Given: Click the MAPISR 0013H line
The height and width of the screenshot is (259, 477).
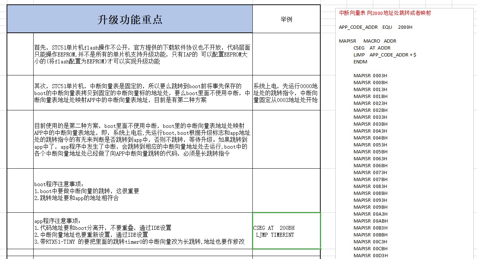Looking at the screenshot, I should click(370, 89).
